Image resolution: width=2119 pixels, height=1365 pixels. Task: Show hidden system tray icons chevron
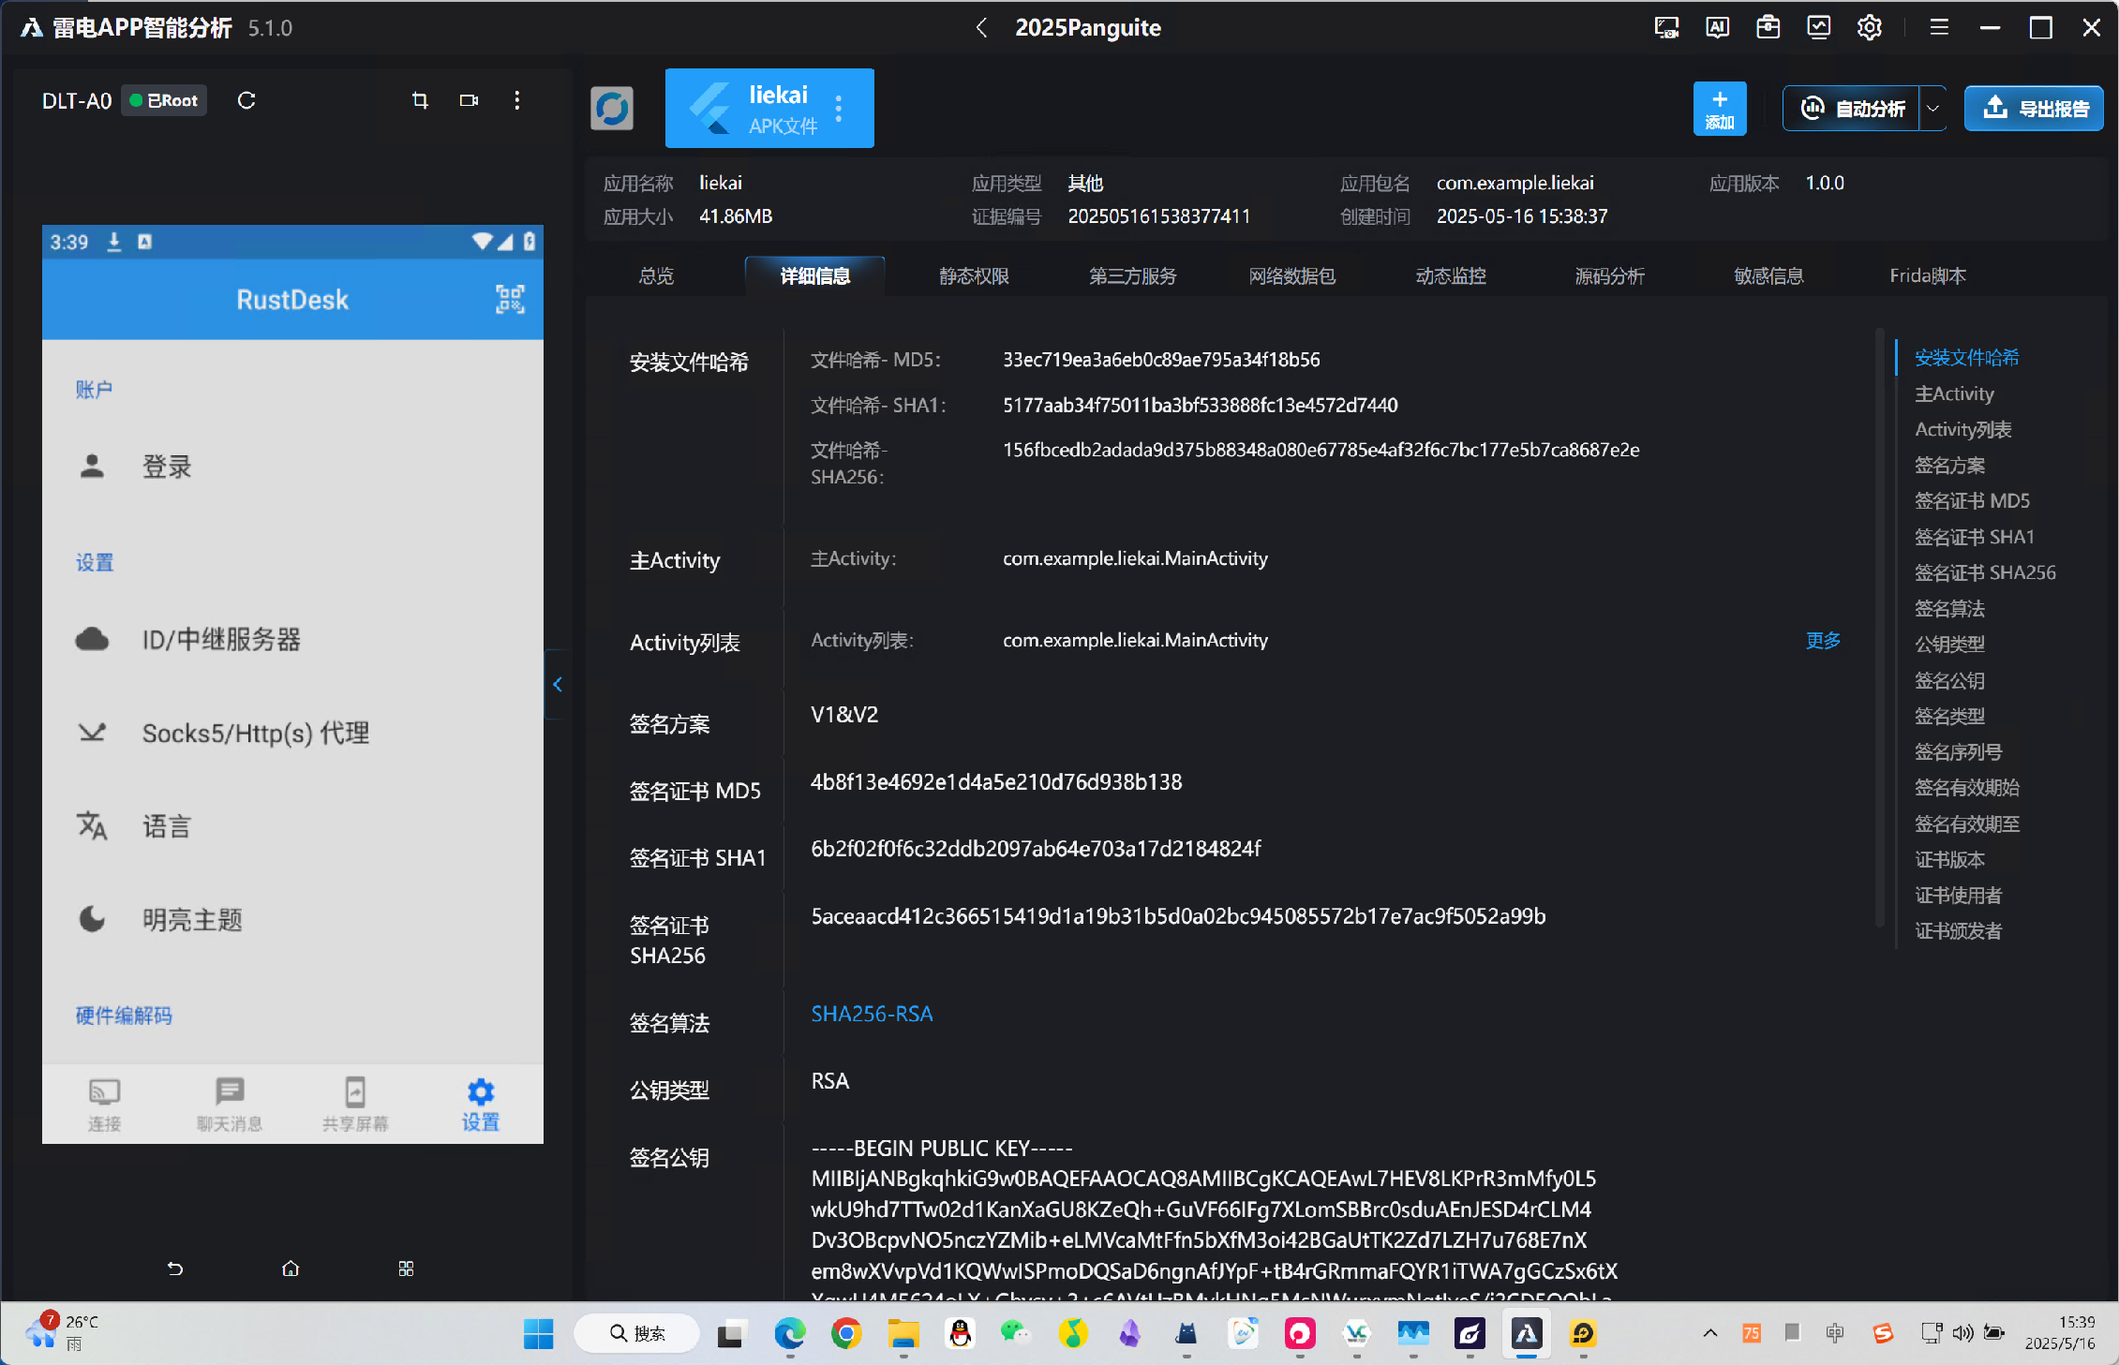(1709, 1333)
